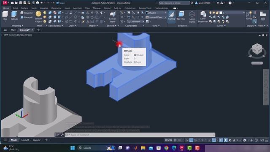Click the Rotate tool in Modify panel

(92, 17)
